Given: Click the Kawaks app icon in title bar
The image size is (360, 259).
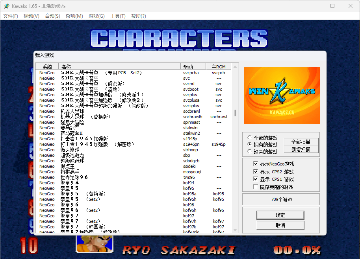Looking at the screenshot, I should (x=6, y=6).
